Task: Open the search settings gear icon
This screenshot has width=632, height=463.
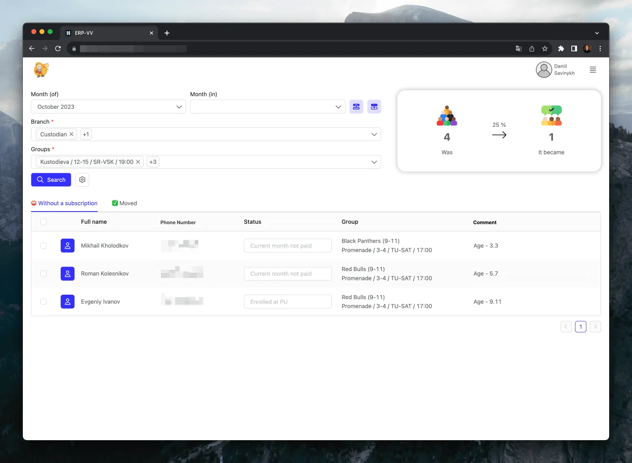Action: click(82, 179)
